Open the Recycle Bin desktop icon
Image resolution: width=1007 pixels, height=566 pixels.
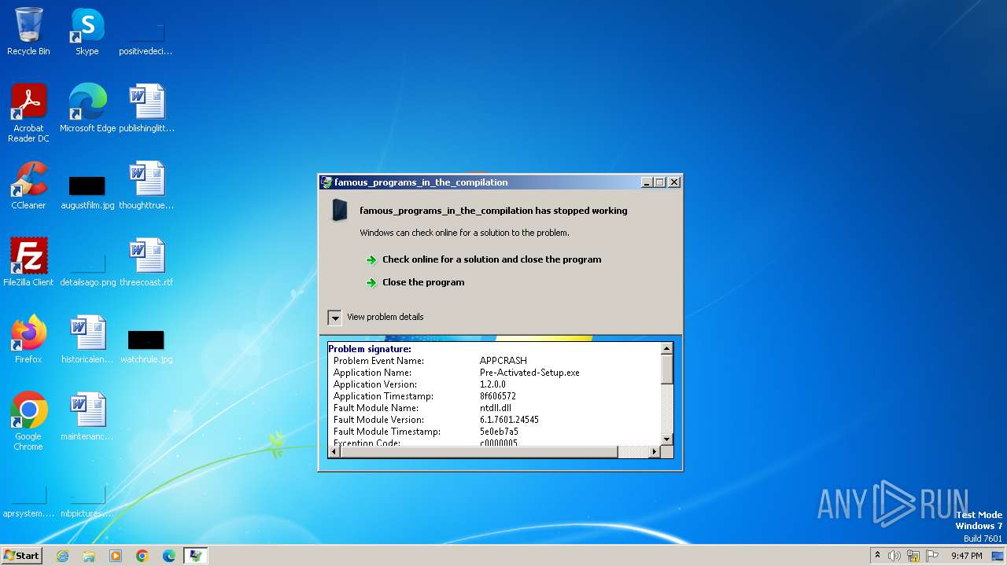[x=28, y=31]
